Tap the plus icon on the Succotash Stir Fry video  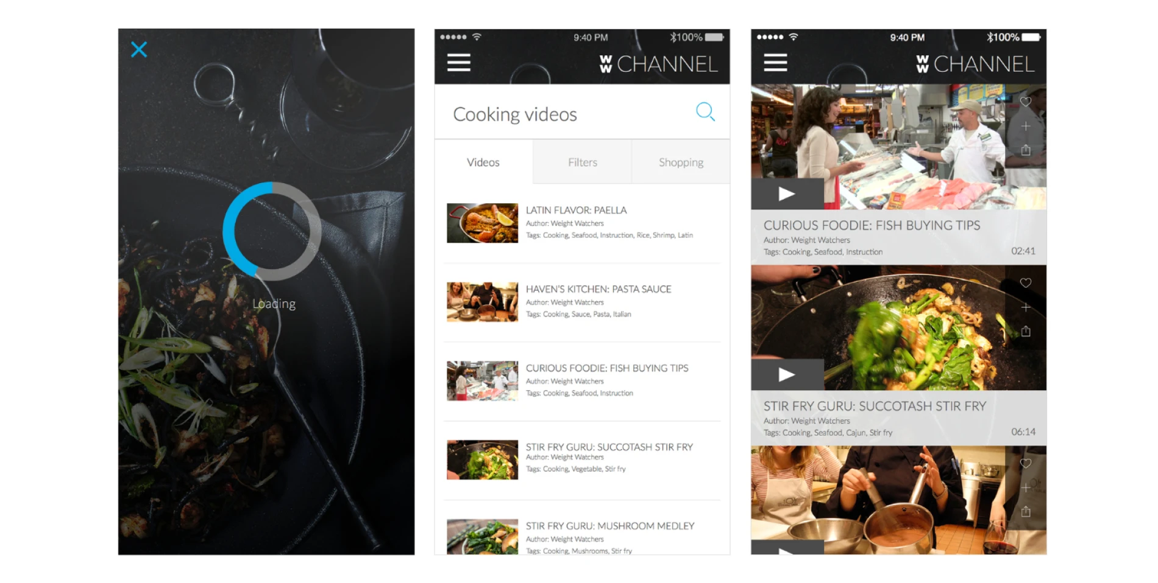tap(1026, 307)
